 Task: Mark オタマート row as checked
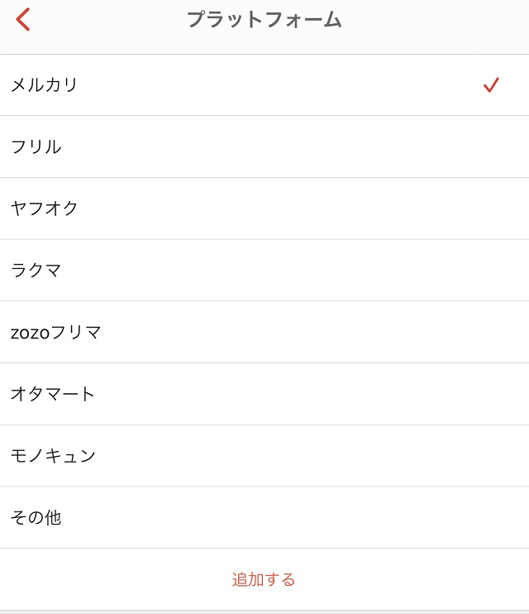point(264,394)
